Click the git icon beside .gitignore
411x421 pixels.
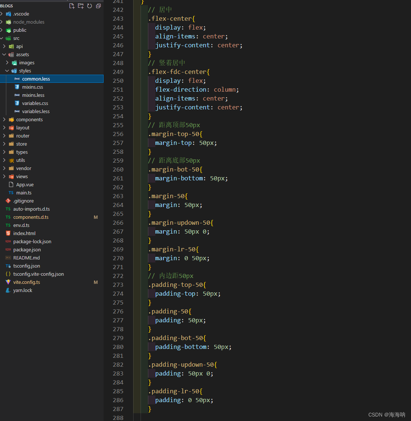tap(8, 201)
